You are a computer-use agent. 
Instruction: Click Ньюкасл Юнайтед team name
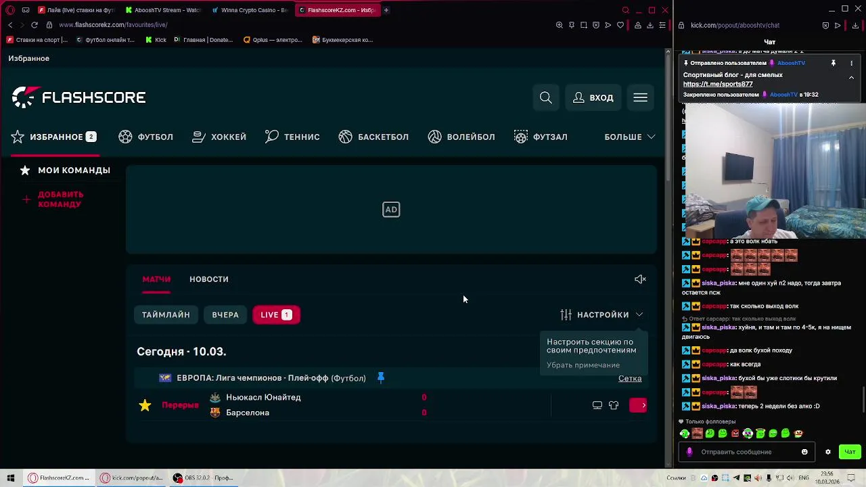(263, 398)
